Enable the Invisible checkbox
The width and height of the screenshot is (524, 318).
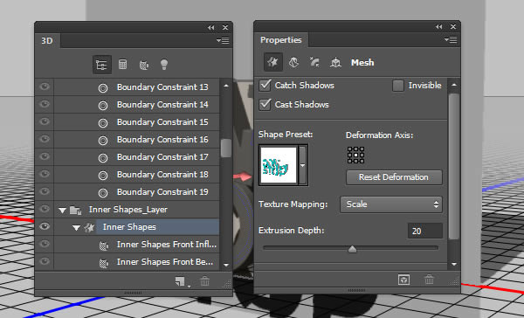click(x=397, y=86)
